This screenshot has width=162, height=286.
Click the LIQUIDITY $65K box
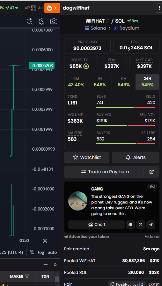(x=79, y=64)
